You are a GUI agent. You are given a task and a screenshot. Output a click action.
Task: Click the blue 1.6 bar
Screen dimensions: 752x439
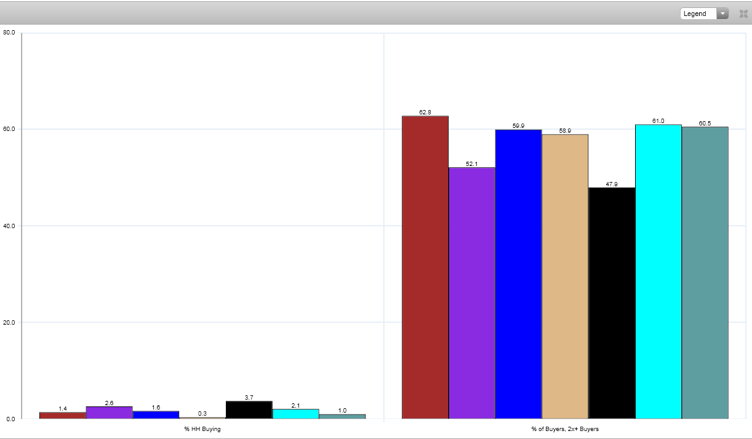pyautogui.click(x=156, y=415)
